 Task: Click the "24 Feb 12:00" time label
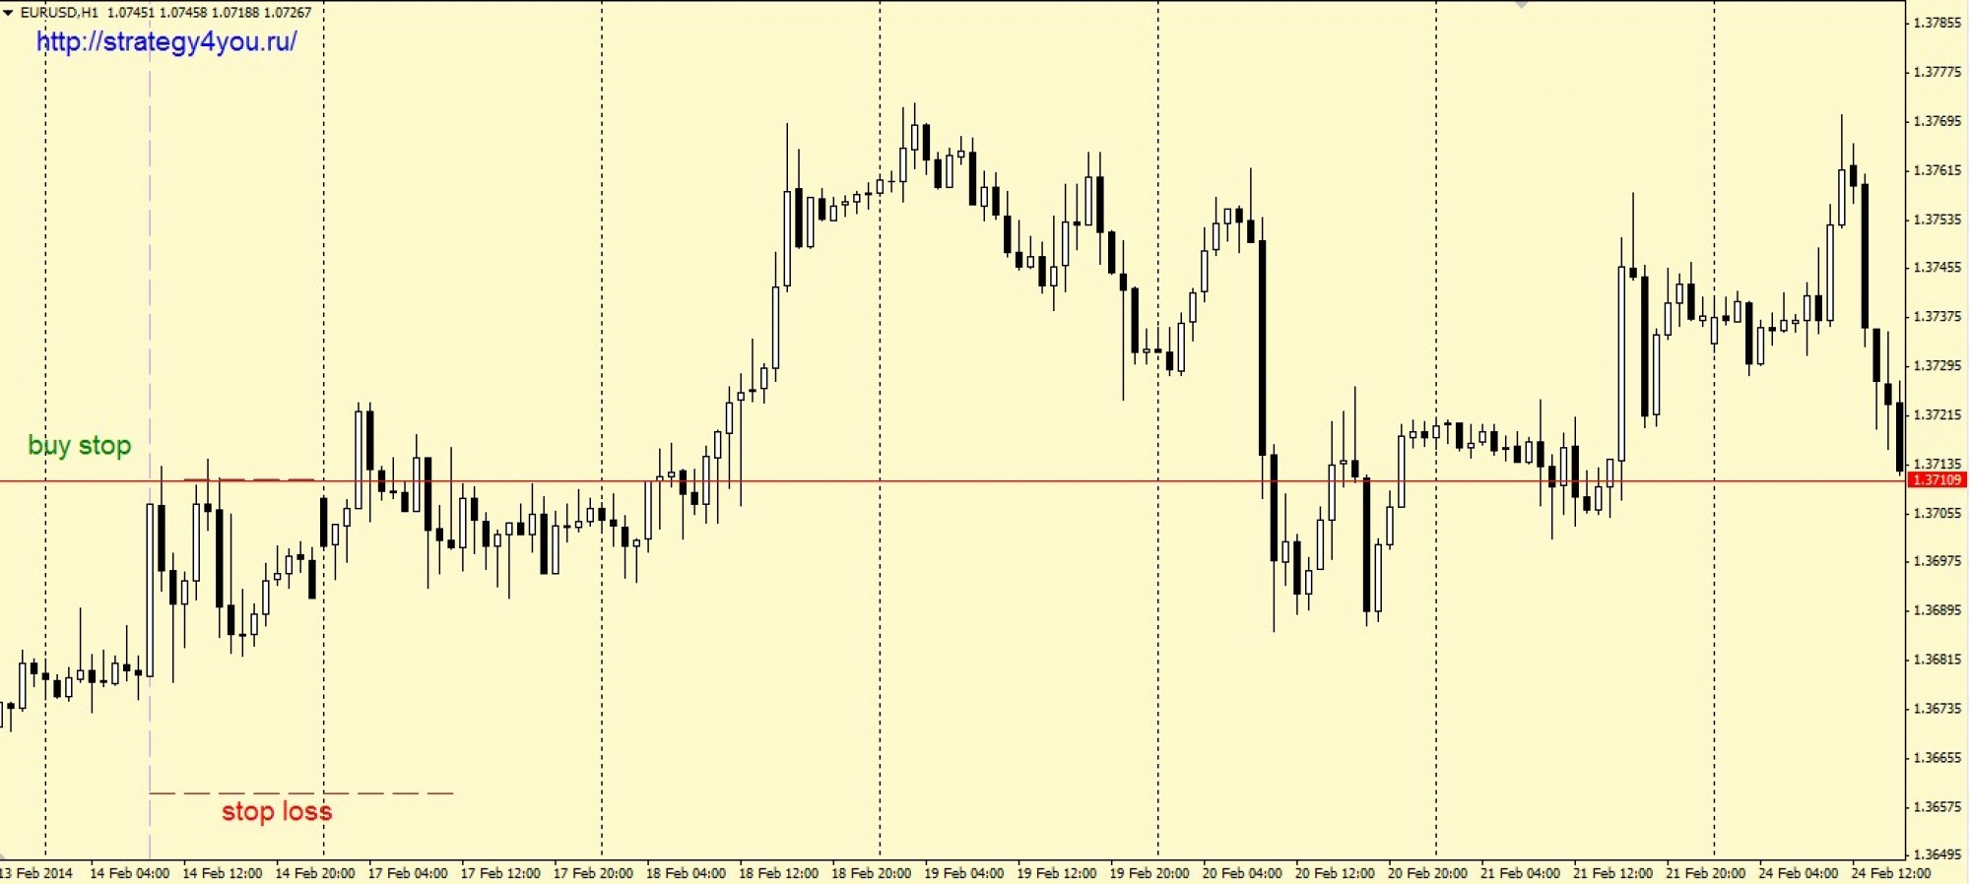[x=1890, y=873]
